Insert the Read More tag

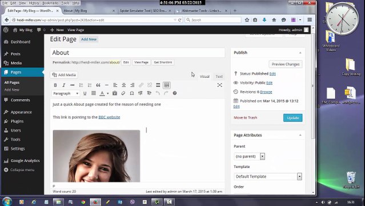click(x=158, y=85)
